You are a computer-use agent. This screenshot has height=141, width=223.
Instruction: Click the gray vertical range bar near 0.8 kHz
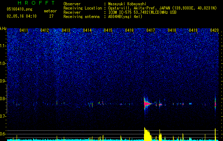point(7,99)
